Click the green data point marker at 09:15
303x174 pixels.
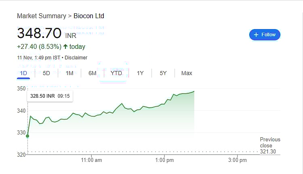[x=27, y=136]
